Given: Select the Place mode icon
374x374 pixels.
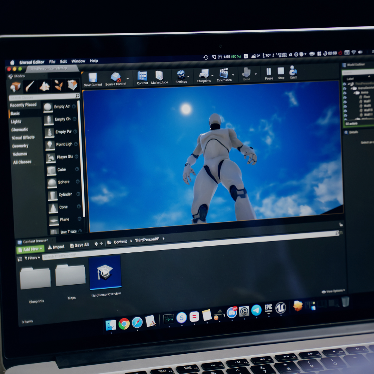Looking at the screenshot, I should pos(15,87).
